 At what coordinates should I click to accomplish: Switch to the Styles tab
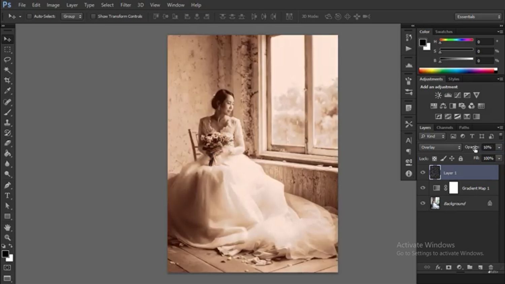[x=453, y=79]
